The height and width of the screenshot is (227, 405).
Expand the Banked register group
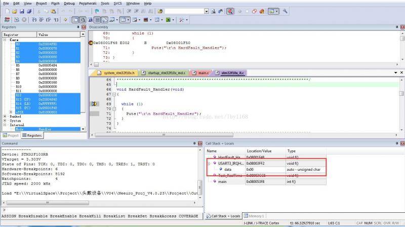5,116
